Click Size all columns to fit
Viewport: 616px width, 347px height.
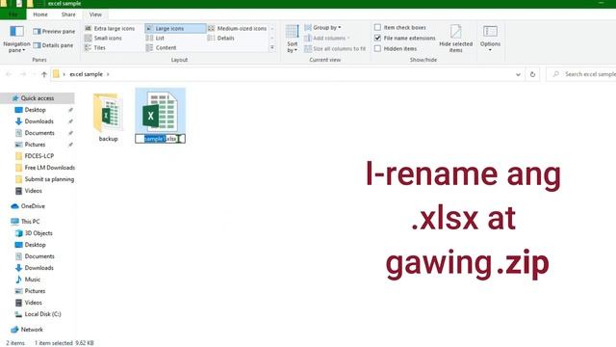click(x=335, y=49)
